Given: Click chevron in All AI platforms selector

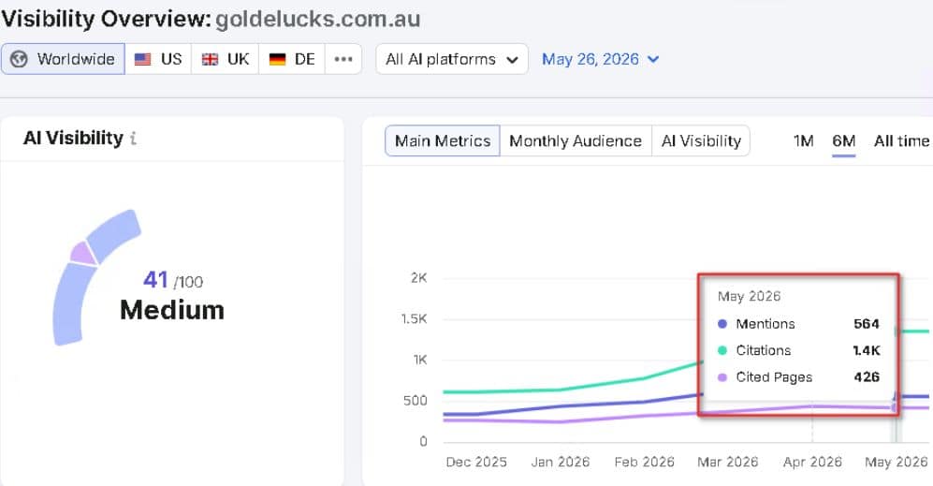Looking at the screenshot, I should pos(512,60).
